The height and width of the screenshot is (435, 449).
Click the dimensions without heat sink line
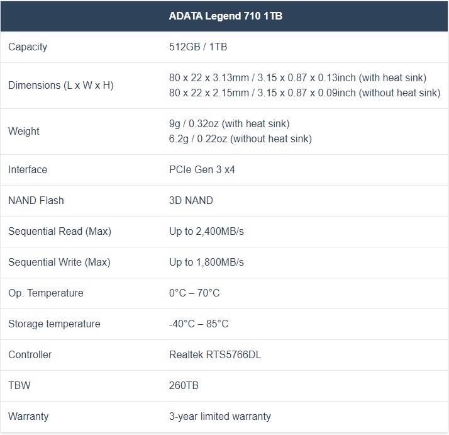[304, 93]
